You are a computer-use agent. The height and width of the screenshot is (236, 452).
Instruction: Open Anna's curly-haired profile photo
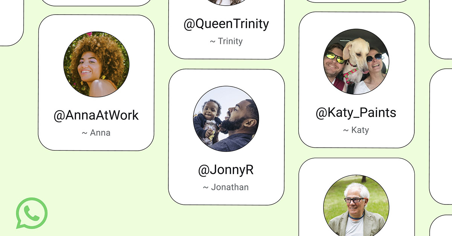tap(96, 64)
